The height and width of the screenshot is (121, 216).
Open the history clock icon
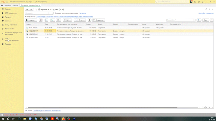(195, 2)
